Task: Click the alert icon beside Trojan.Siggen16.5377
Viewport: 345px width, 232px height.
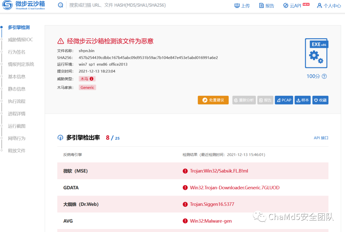Action: [x=185, y=204]
